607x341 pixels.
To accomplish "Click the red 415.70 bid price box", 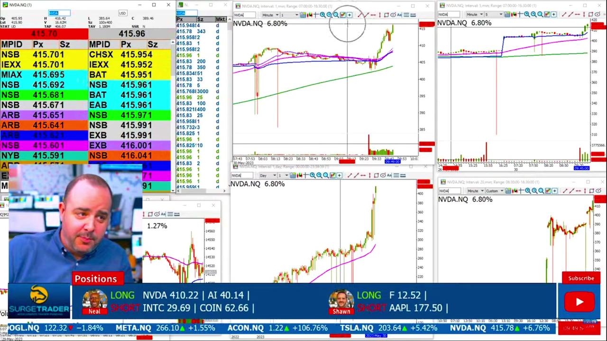I will coord(44,34).
